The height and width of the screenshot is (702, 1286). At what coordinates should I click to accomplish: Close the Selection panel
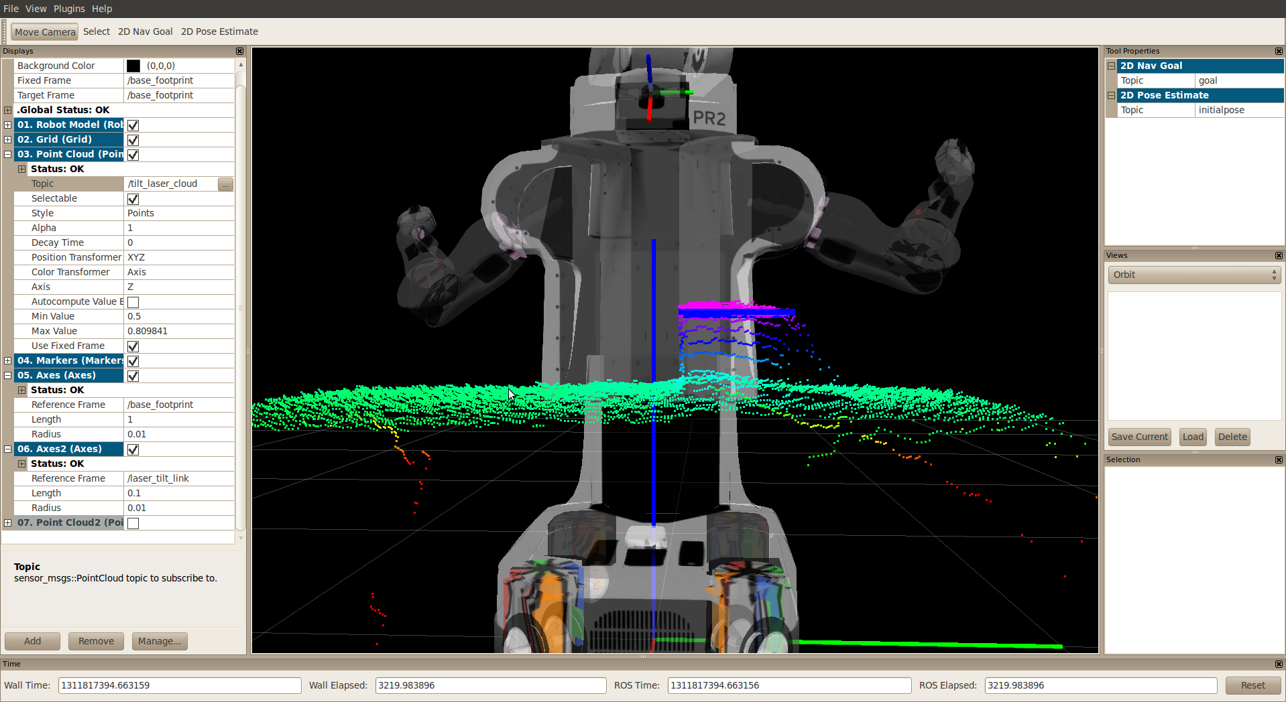tap(1279, 460)
